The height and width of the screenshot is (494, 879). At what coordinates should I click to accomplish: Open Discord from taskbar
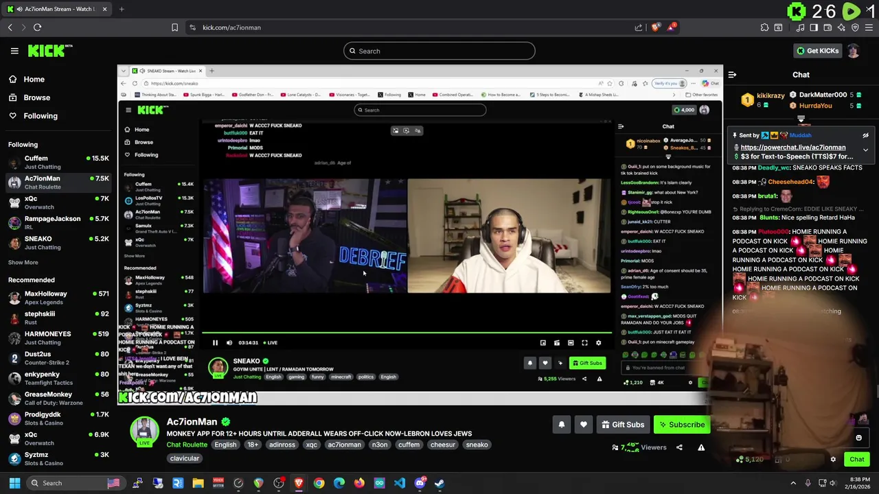click(420, 483)
